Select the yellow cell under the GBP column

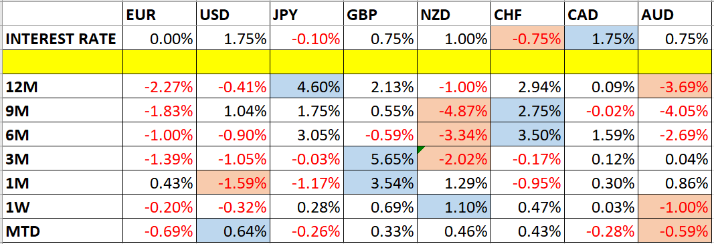(x=380, y=62)
